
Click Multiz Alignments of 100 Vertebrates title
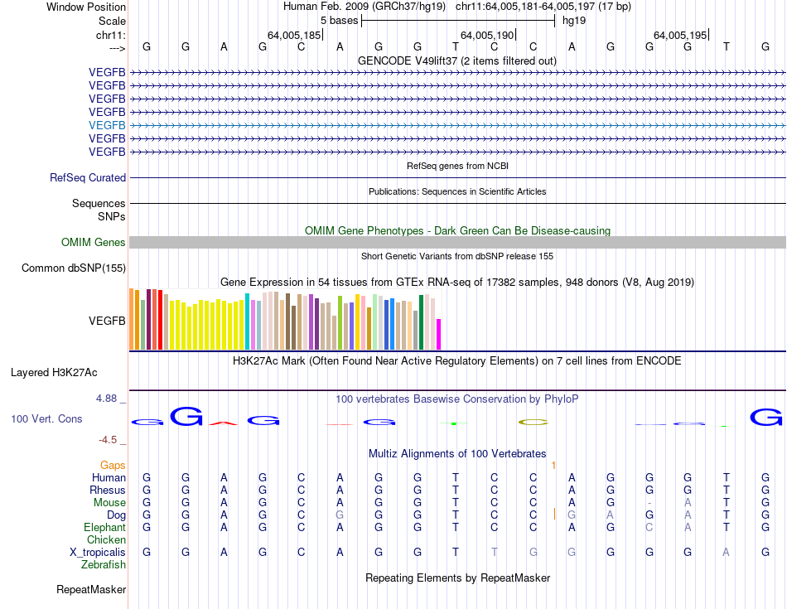457,454
